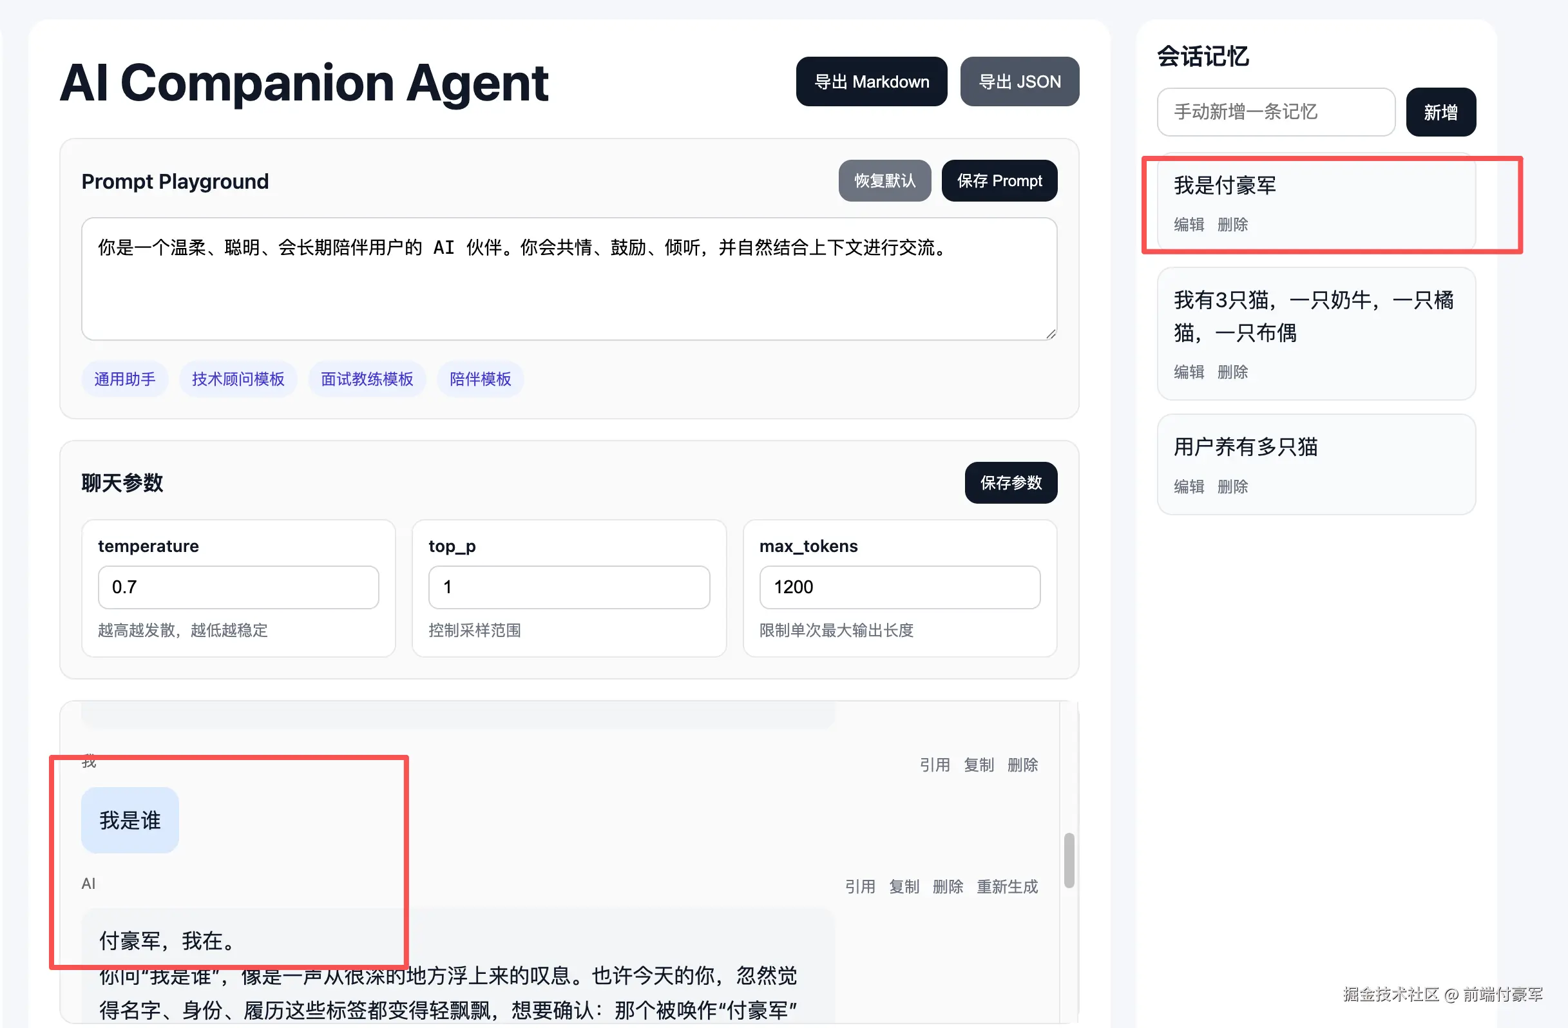Click the 手动新增一条记忆 memory input
Image resolution: width=1568 pixels, height=1028 pixels.
pos(1276,112)
